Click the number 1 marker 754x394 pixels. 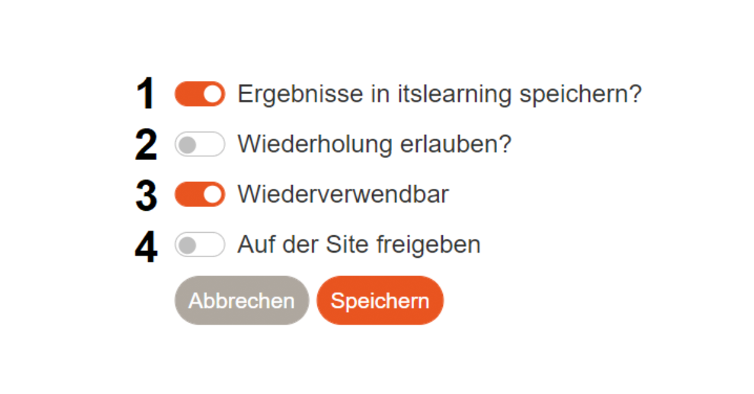[146, 95]
